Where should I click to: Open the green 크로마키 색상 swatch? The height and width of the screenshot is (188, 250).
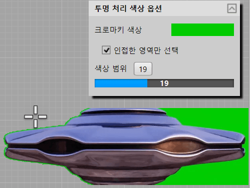(x=202, y=29)
